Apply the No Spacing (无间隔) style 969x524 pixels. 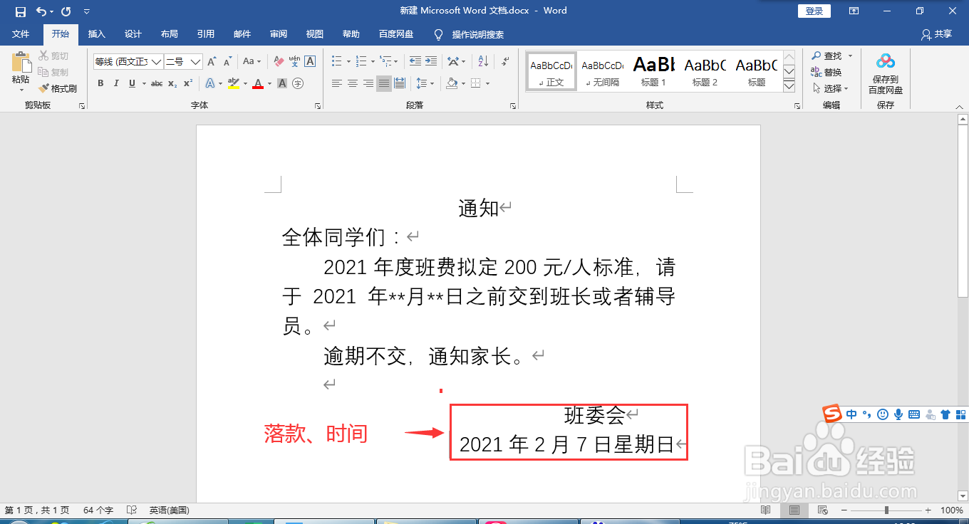(603, 71)
